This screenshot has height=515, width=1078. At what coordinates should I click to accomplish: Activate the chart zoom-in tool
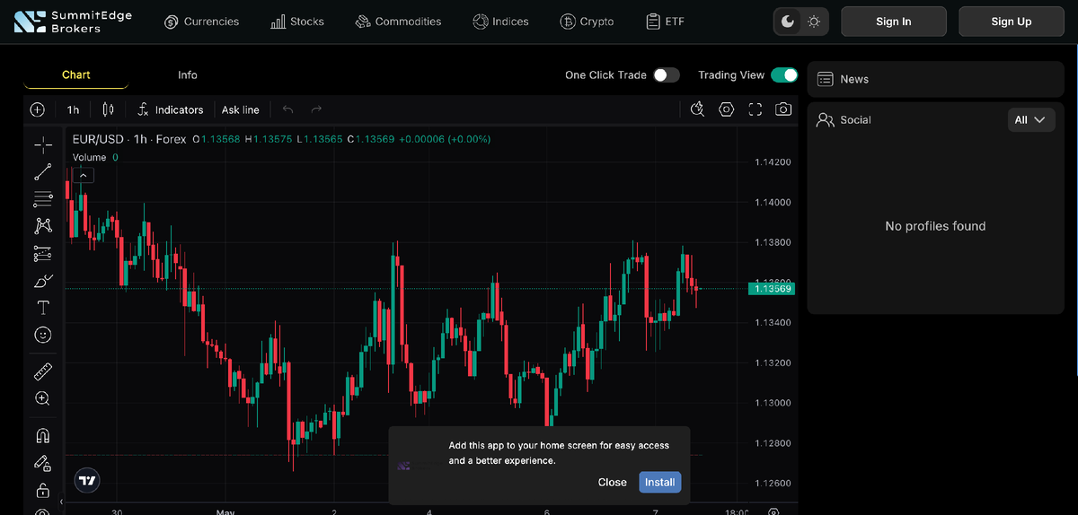(x=42, y=398)
